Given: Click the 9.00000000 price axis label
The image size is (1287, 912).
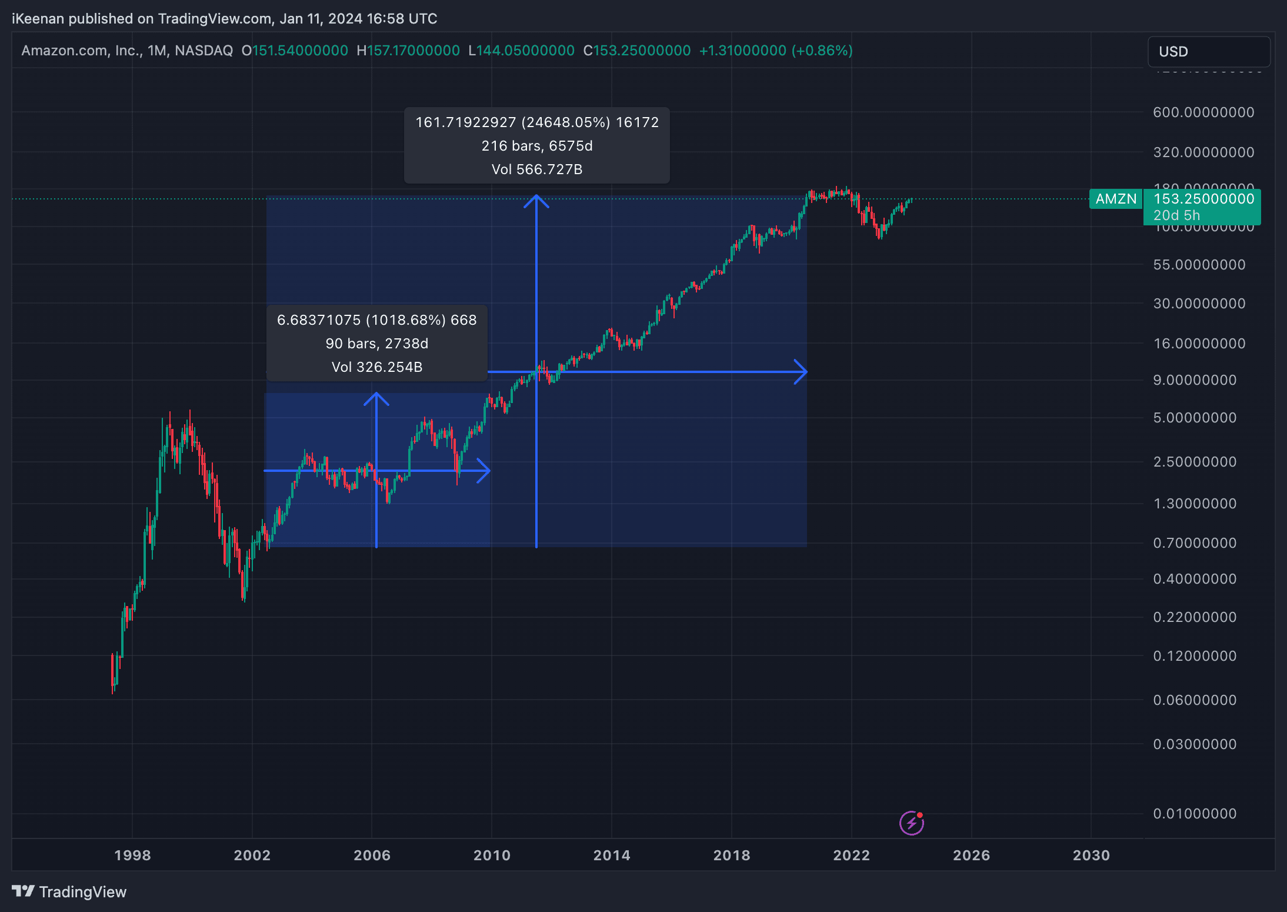Looking at the screenshot, I should (1195, 380).
